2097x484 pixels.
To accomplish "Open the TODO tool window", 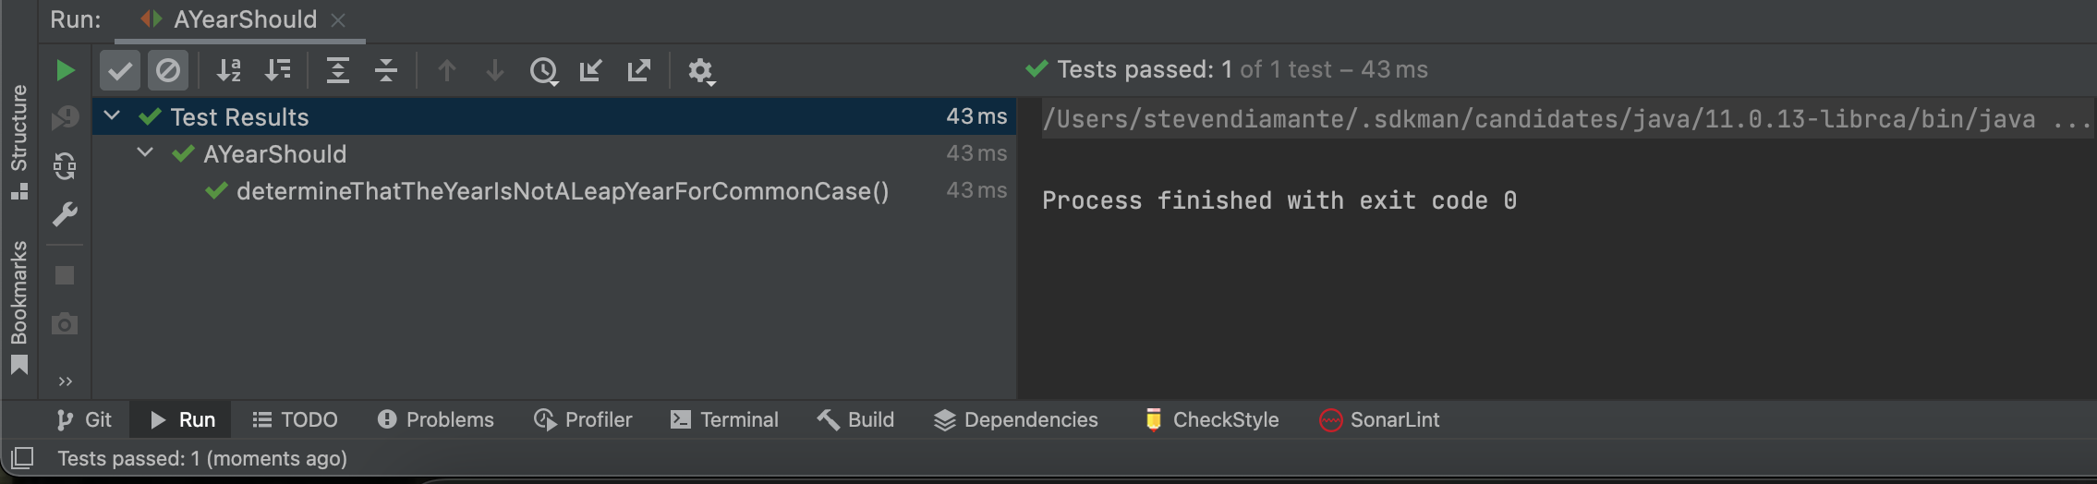I will click(x=295, y=419).
